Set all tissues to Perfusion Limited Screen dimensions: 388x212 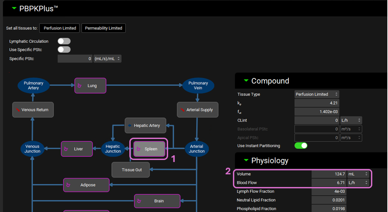[59, 28]
